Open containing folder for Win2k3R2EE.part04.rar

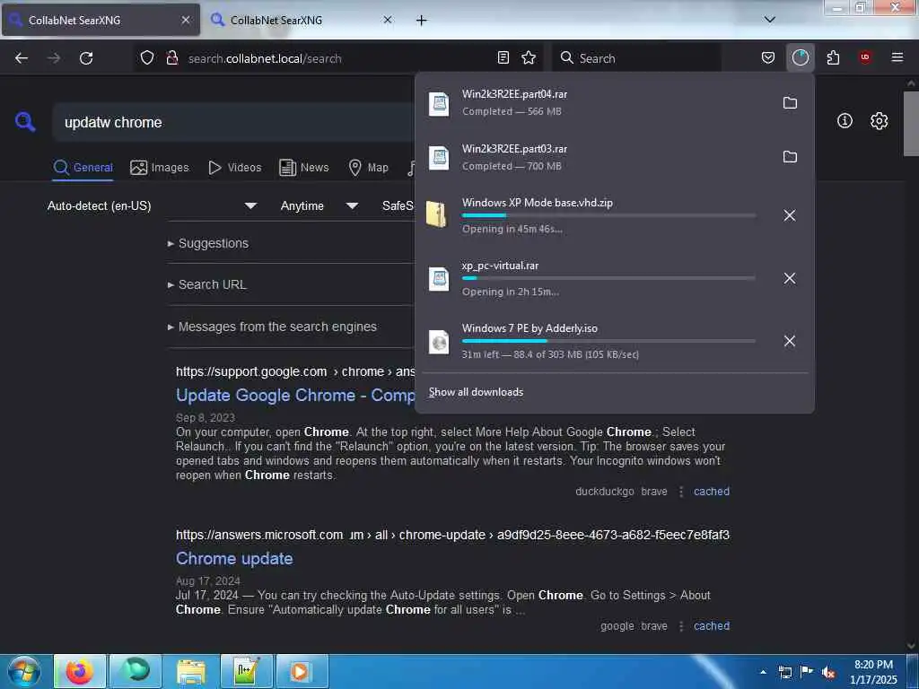point(790,103)
